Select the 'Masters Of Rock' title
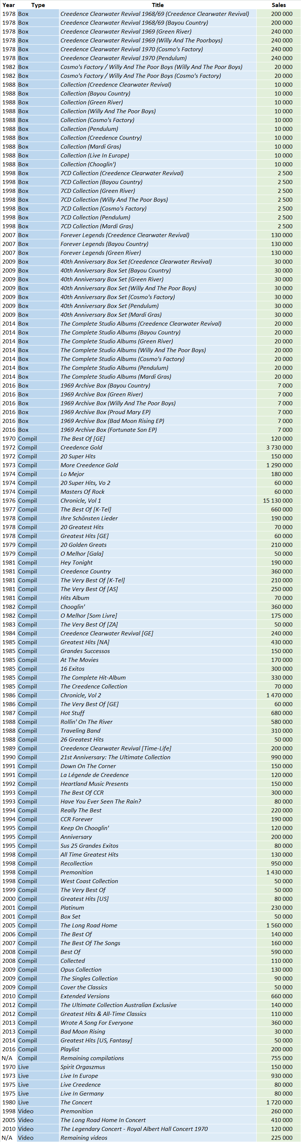The image size is (301, 1142). tap(83, 492)
